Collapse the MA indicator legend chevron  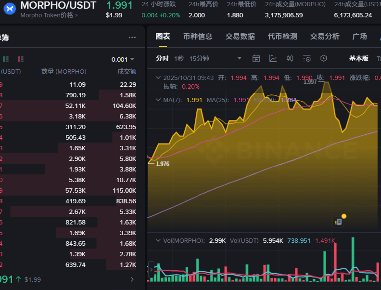[x=158, y=100]
